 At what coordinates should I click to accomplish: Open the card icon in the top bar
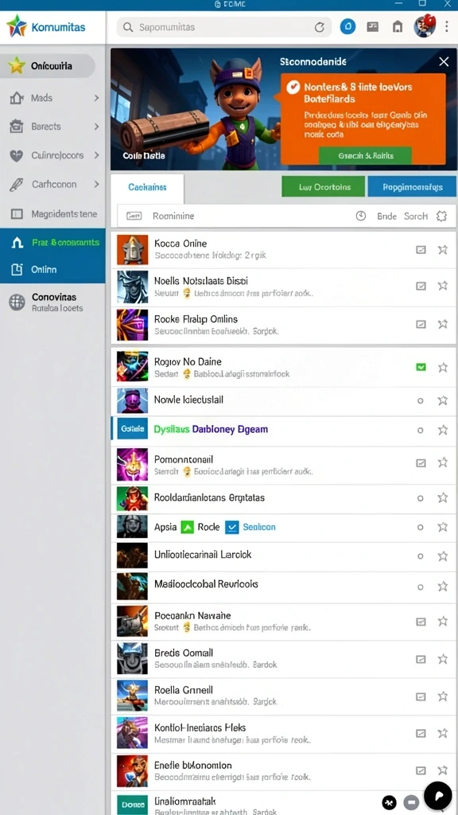372,27
